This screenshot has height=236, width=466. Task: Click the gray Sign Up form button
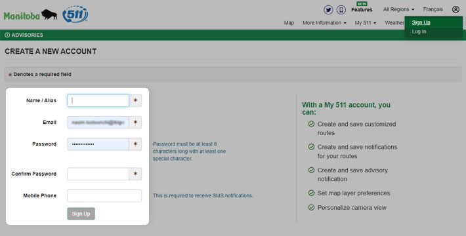pyautogui.click(x=81, y=214)
